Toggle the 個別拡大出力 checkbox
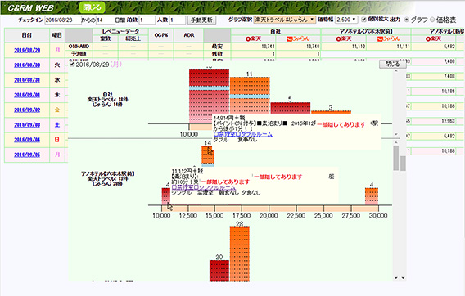 (363, 20)
